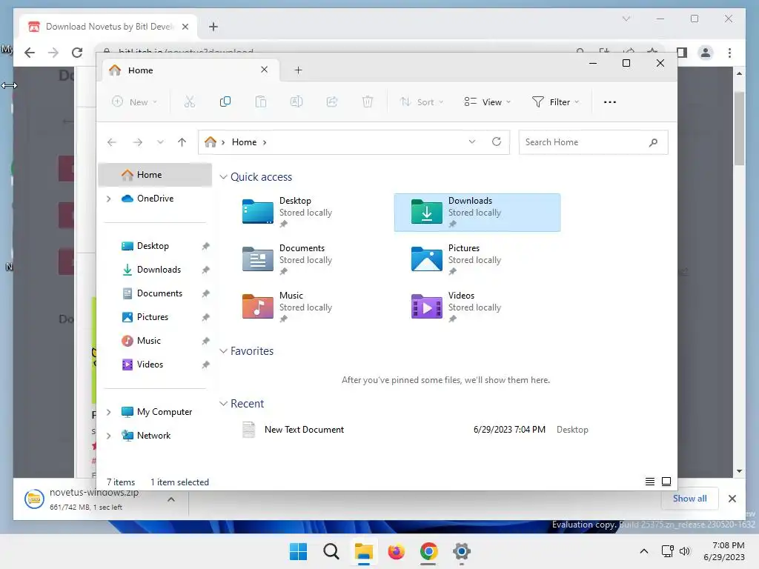Close the Chrome downloads bar
759x569 pixels.
click(732, 499)
